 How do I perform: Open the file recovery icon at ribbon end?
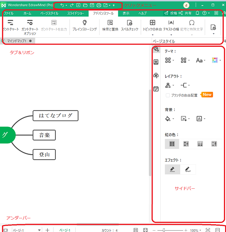[x=213, y=27]
